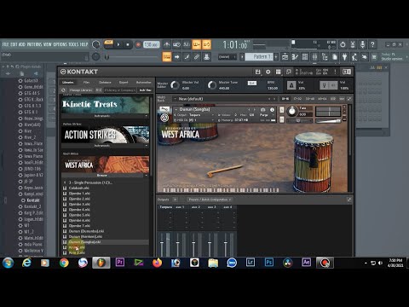Click the instrument snapshot camera icon
Image resolution: width=409 pixels, height=307 pixels.
263,109
